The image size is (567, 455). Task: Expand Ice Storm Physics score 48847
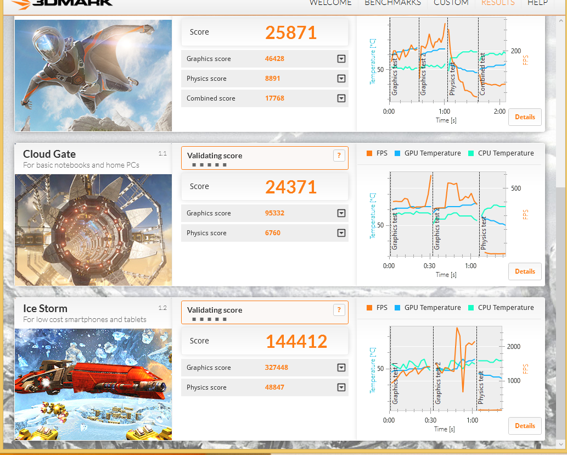(x=341, y=387)
